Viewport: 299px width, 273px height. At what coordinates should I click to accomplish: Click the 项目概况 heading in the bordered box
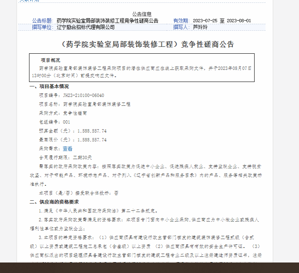click(51, 60)
